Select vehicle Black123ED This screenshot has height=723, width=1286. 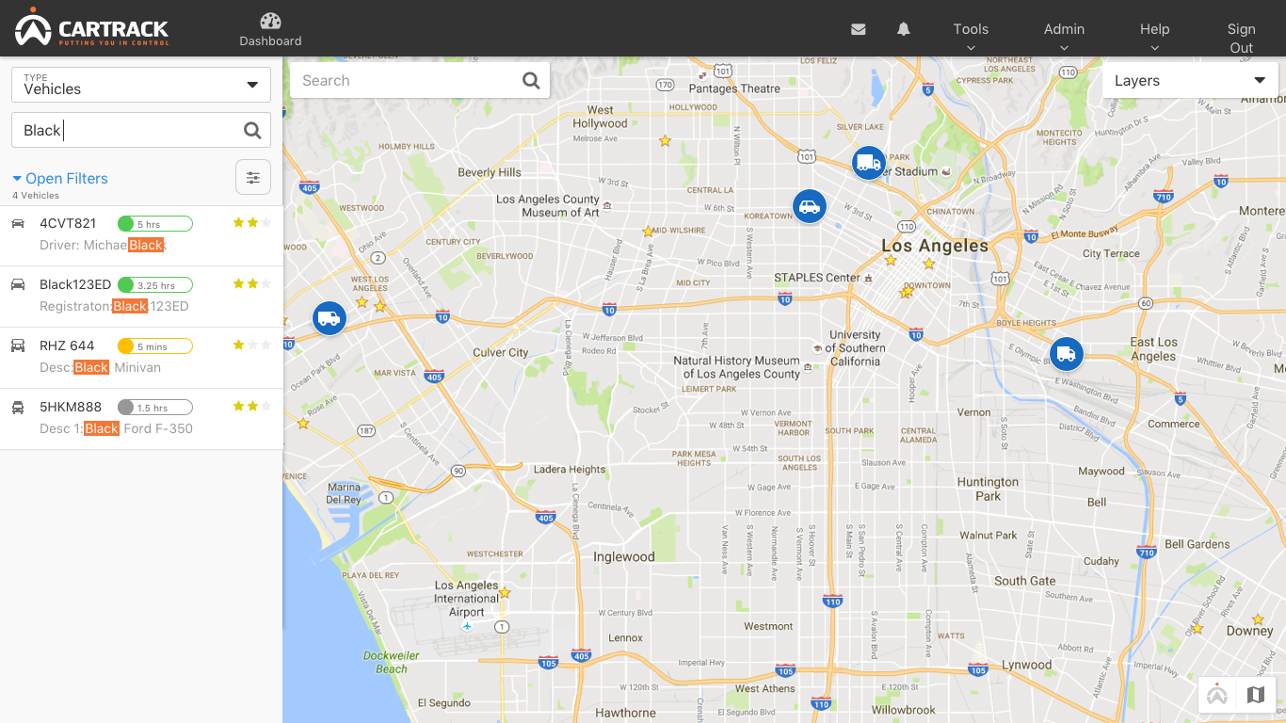141,297
